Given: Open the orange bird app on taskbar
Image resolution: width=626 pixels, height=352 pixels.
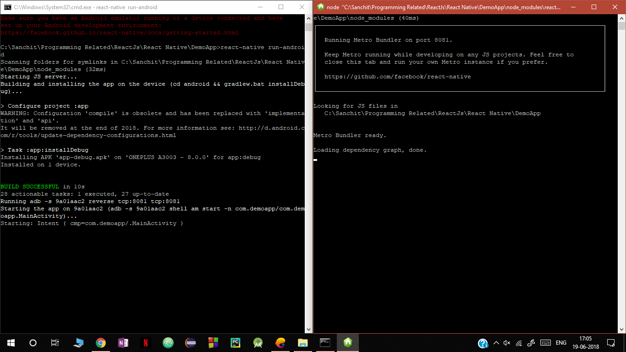Looking at the screenshot, I should (280, 342).
